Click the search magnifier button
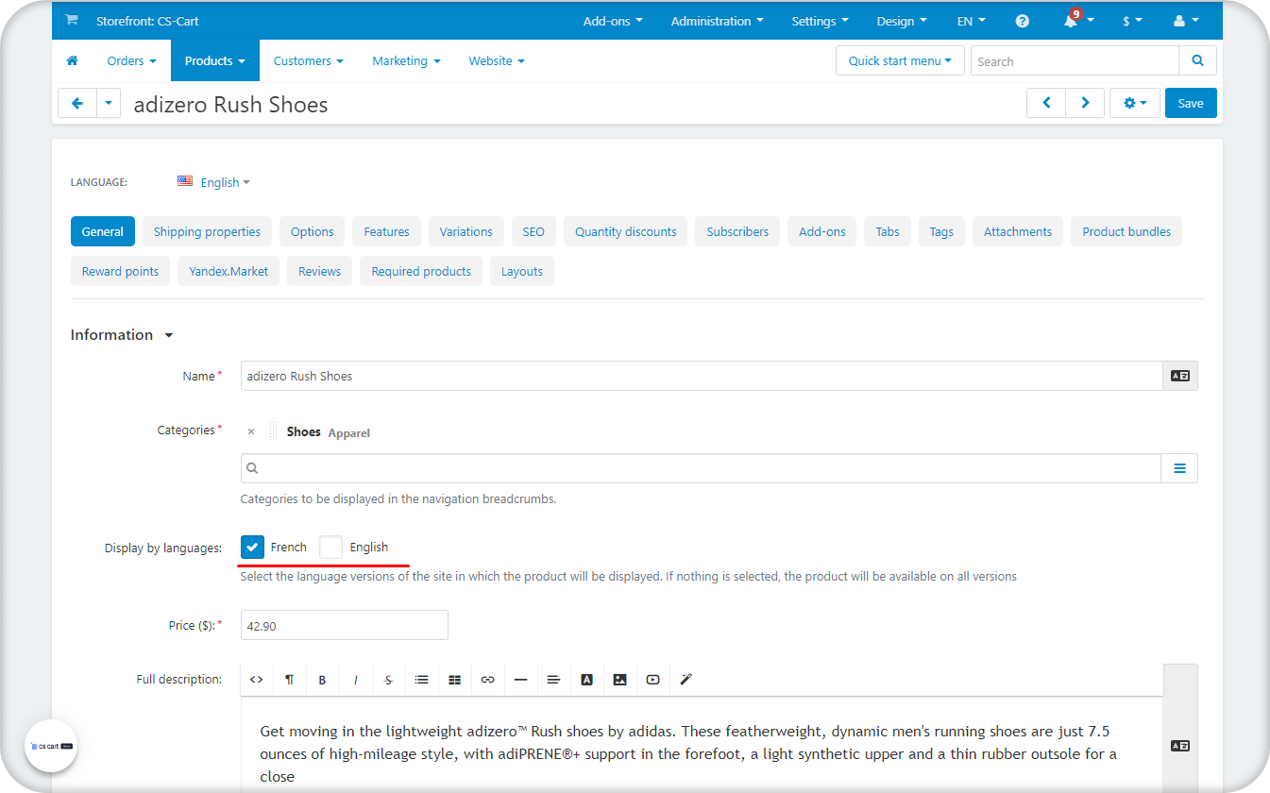 coord(1197,60)
